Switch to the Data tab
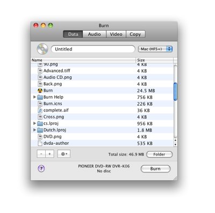215x213 pixels. point(73,34)
